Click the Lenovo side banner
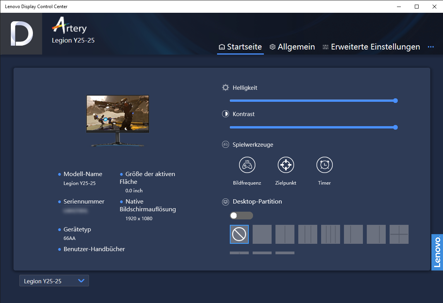 coord(437,252)
